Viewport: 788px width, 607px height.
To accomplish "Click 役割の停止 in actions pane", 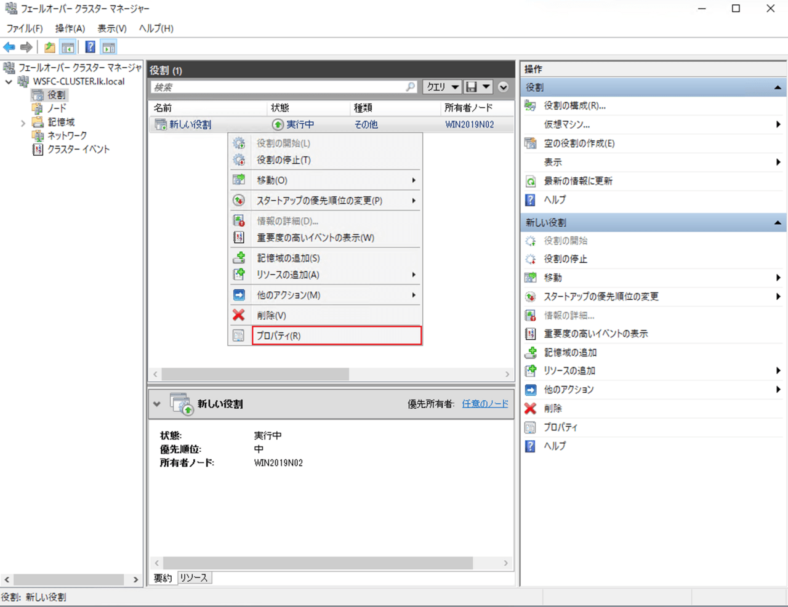I will pos(565,259).
